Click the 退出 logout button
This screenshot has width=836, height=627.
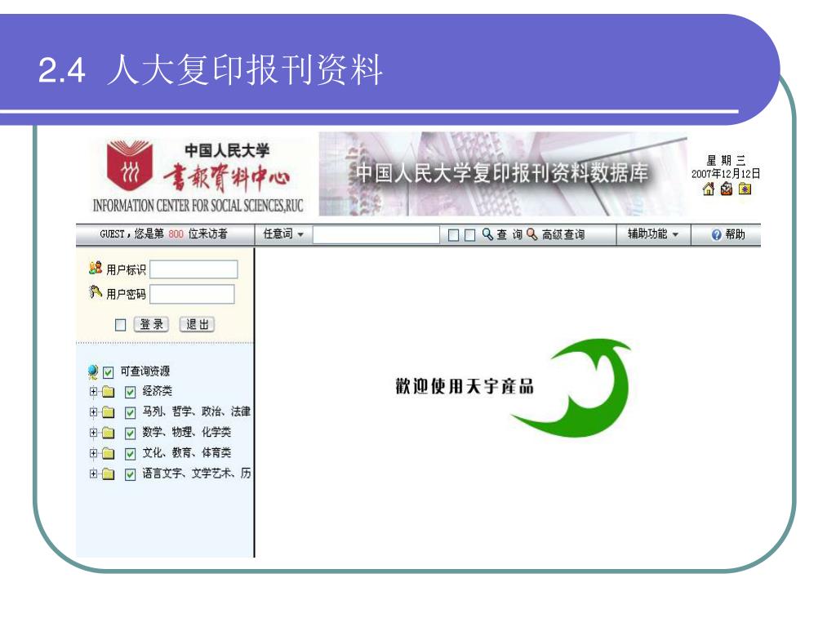click(198, 324)
